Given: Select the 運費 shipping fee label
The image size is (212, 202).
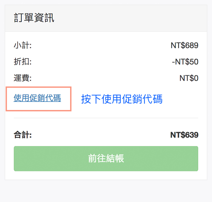Looking at the screenshot, I should pos(22,78).
